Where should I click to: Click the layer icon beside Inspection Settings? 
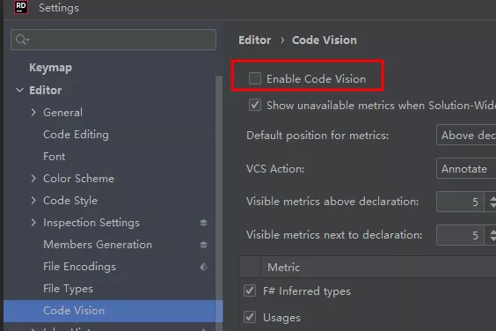coord(203,223)
